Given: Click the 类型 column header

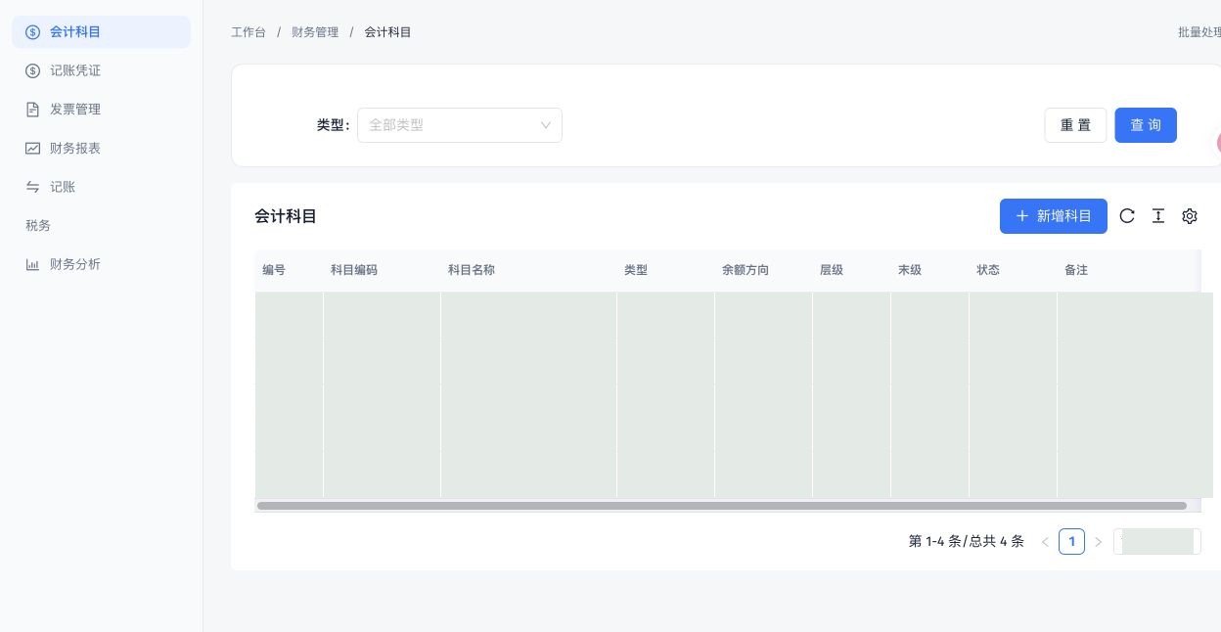Looking at the screenshot, I should (x=665, y=270).
